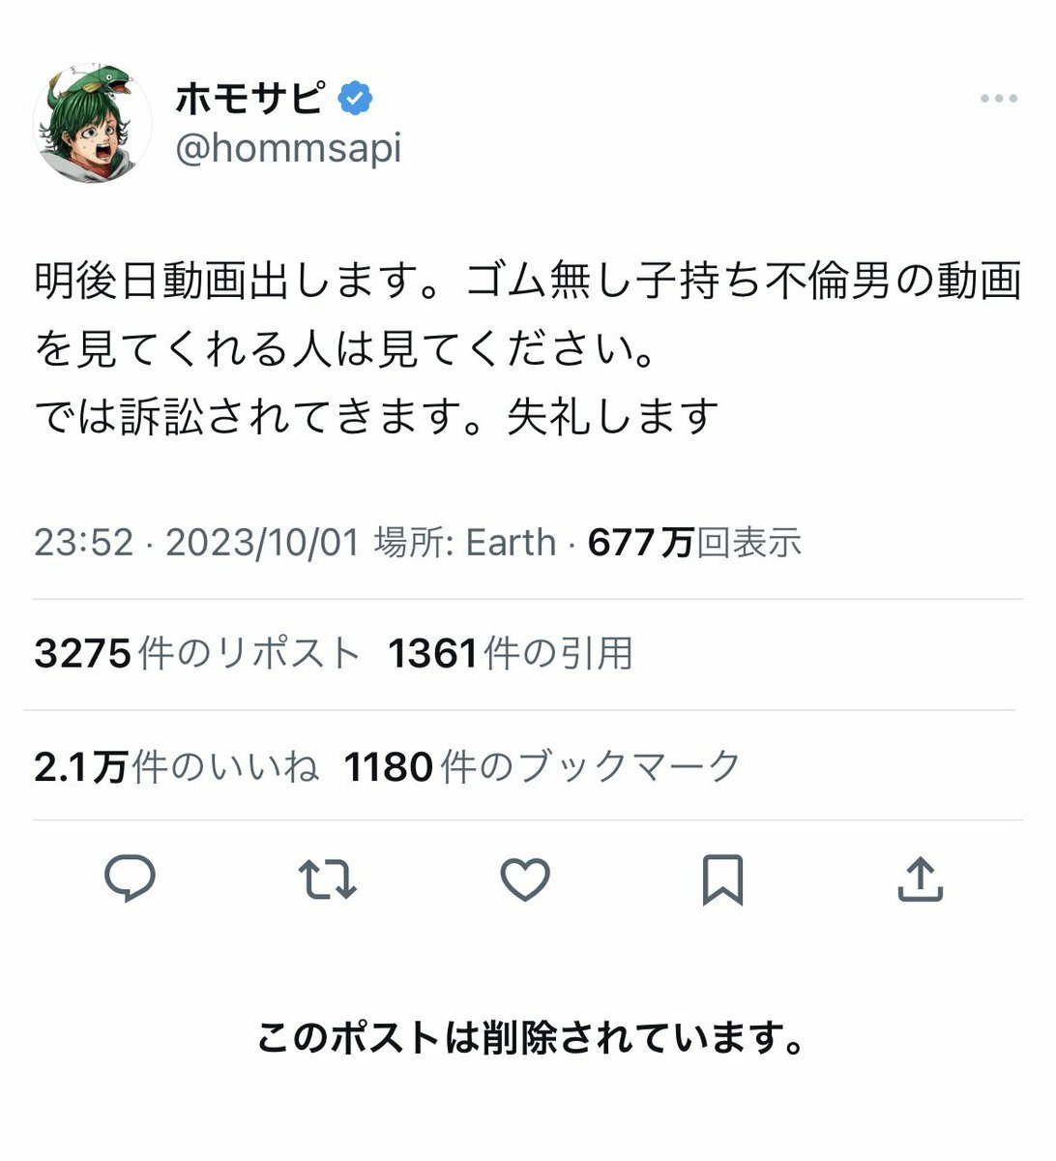This screenshot has height=1161, width=1056.
Task: Click the 677万回表示 view count
Action: pyautogui.click(x=694, y=543)
